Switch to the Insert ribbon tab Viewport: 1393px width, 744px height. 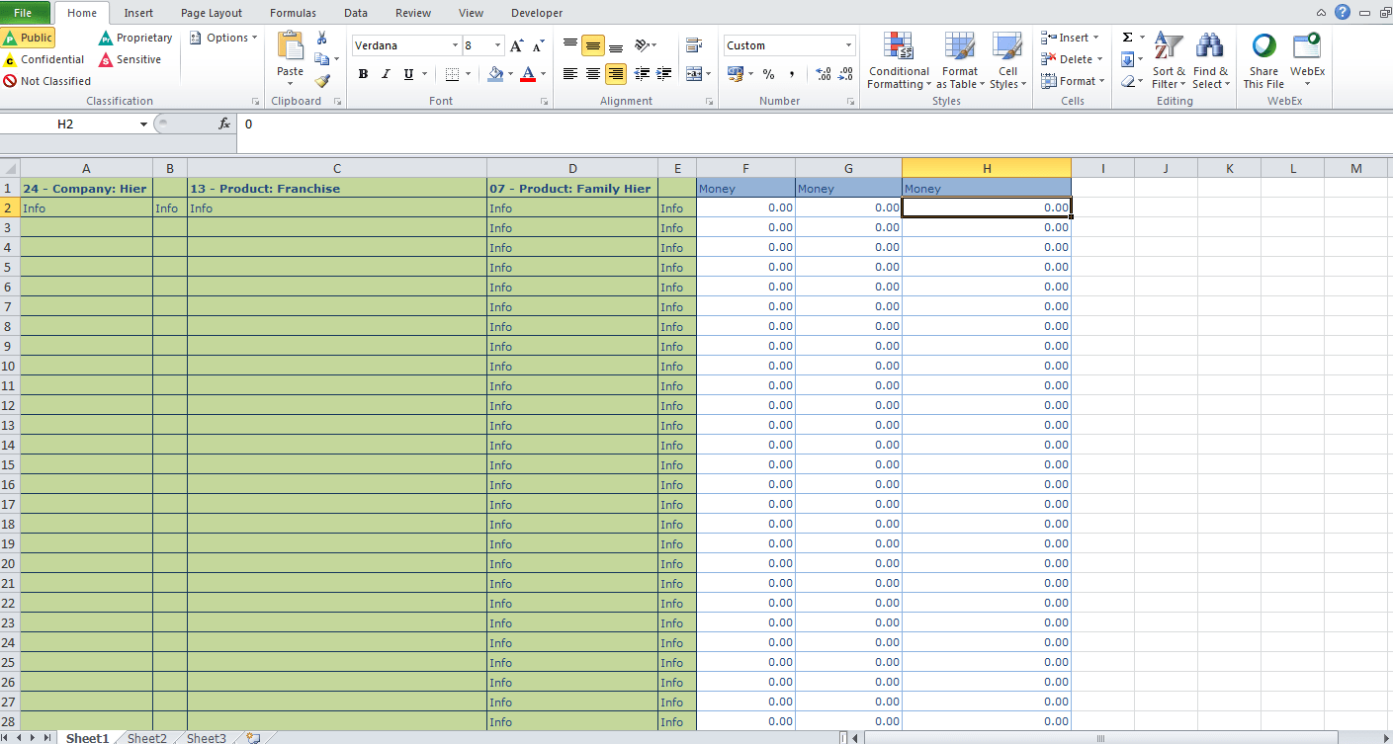click(138, 13)
